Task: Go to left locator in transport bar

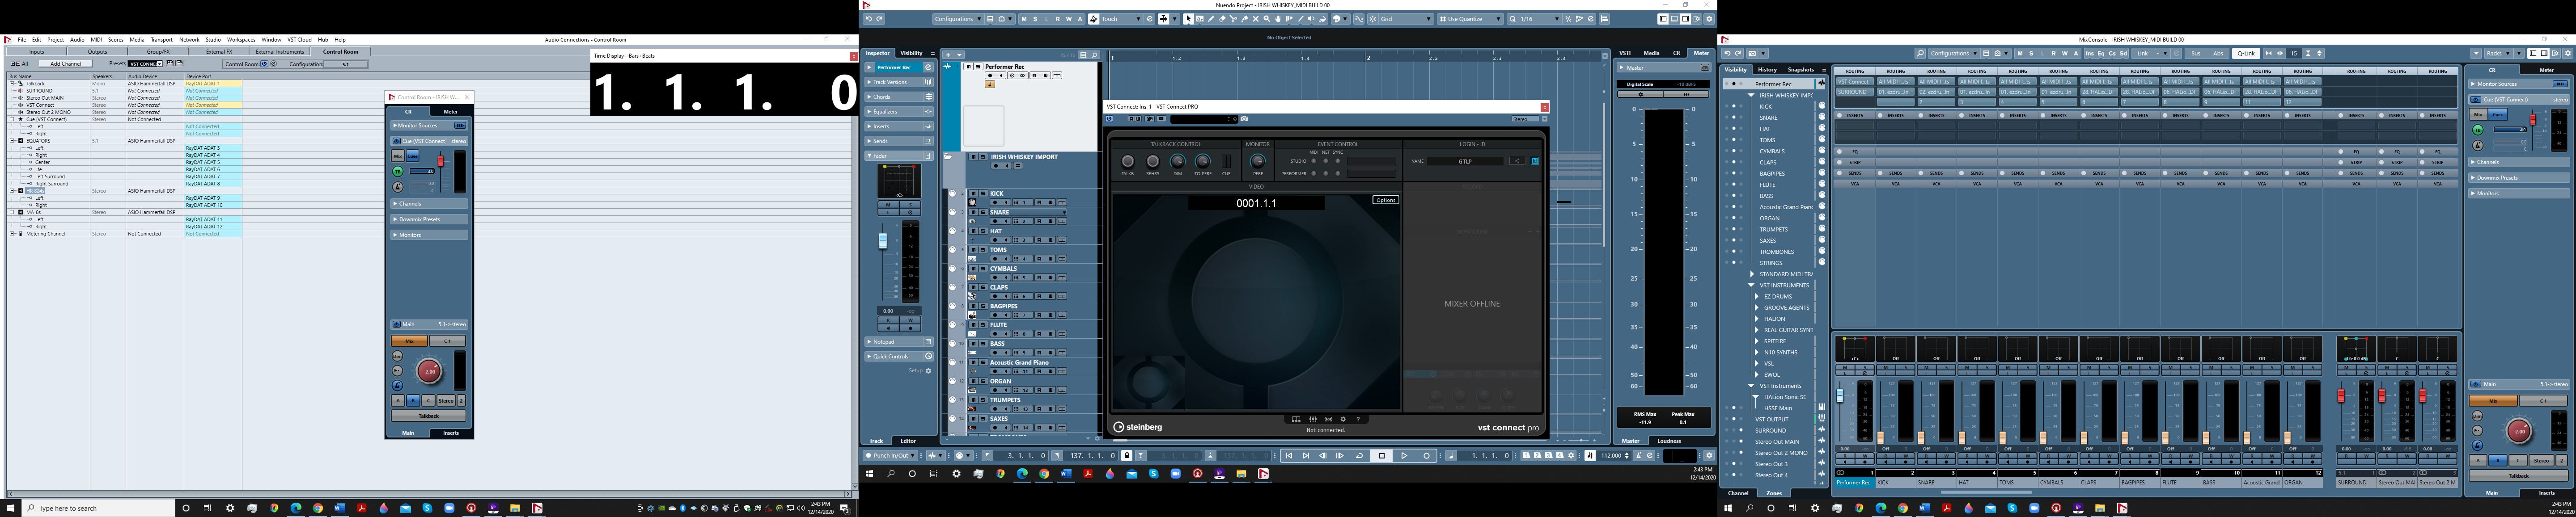Action: [988, 455]
